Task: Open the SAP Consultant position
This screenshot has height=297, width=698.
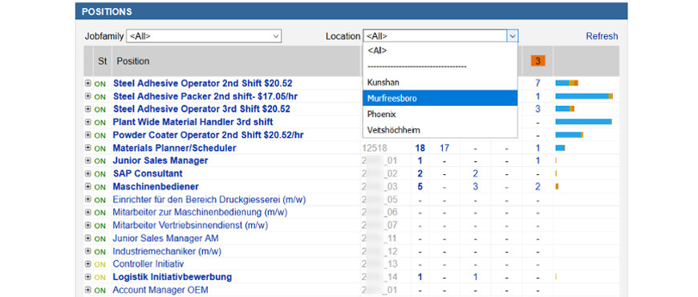Action: [x=148, y=173]
